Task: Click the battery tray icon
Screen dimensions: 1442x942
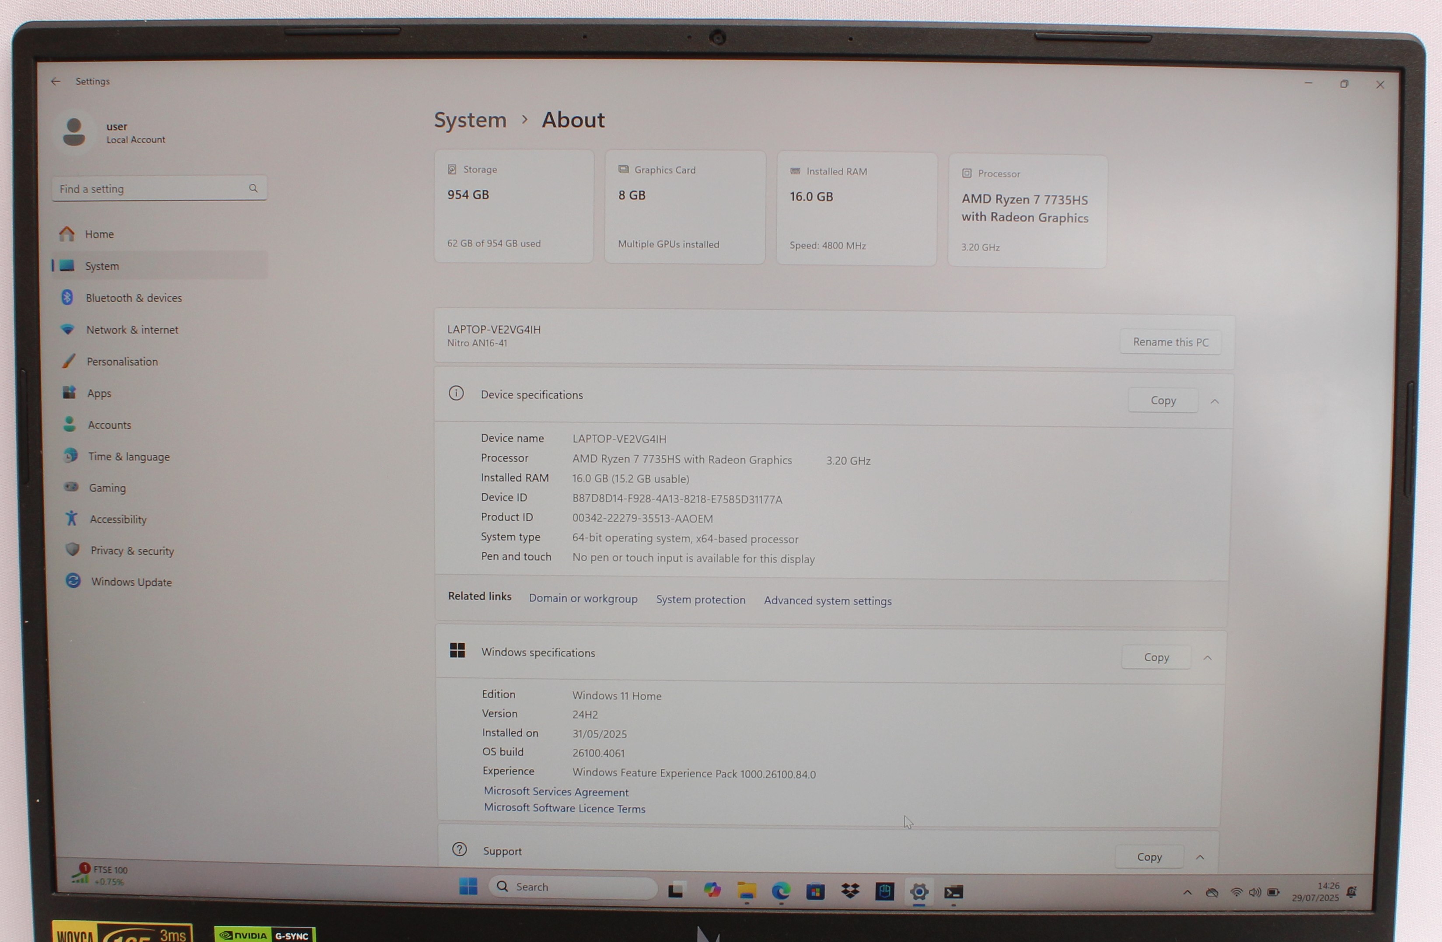Action: tap(1273, 893)
